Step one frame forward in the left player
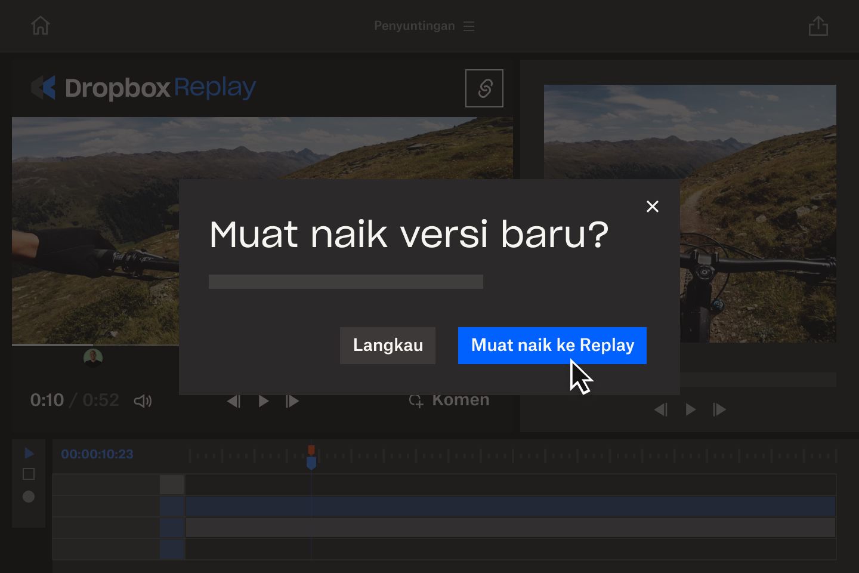 click(292, 401)
